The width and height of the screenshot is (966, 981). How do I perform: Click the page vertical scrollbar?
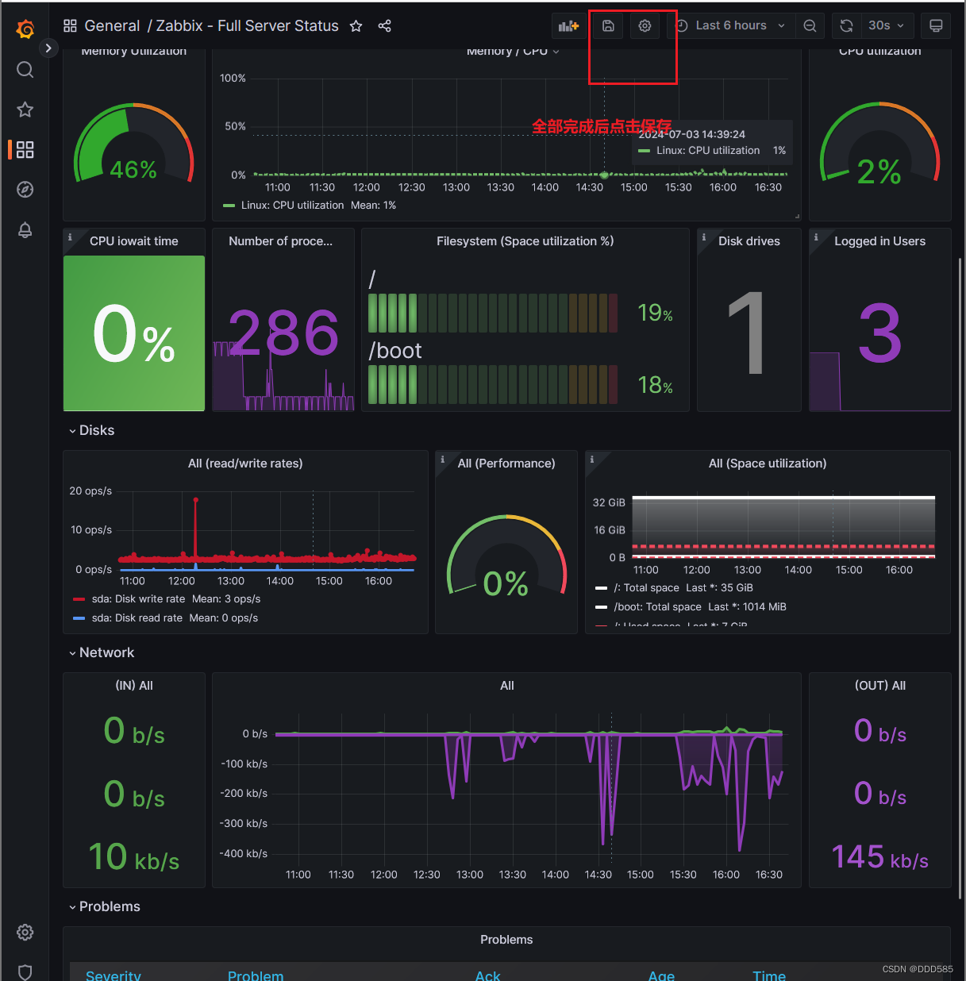click(x=960, y=578)
